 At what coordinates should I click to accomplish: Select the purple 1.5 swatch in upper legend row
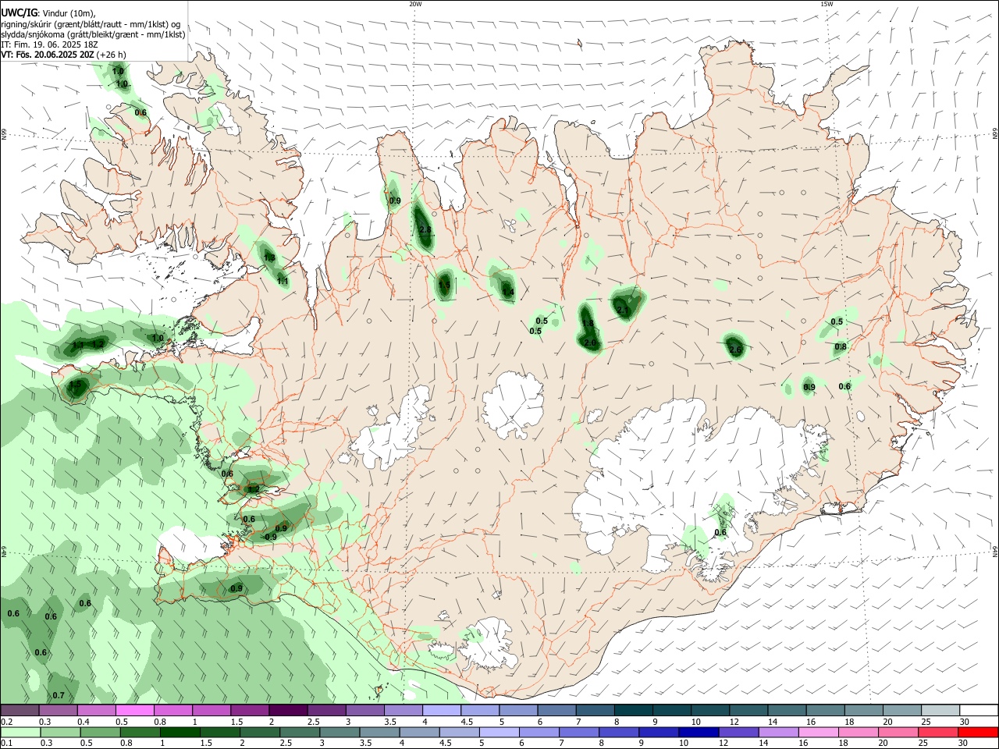pos(250,710)
